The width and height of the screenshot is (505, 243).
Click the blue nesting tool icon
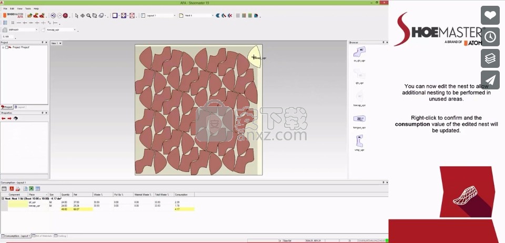(218, 15)
